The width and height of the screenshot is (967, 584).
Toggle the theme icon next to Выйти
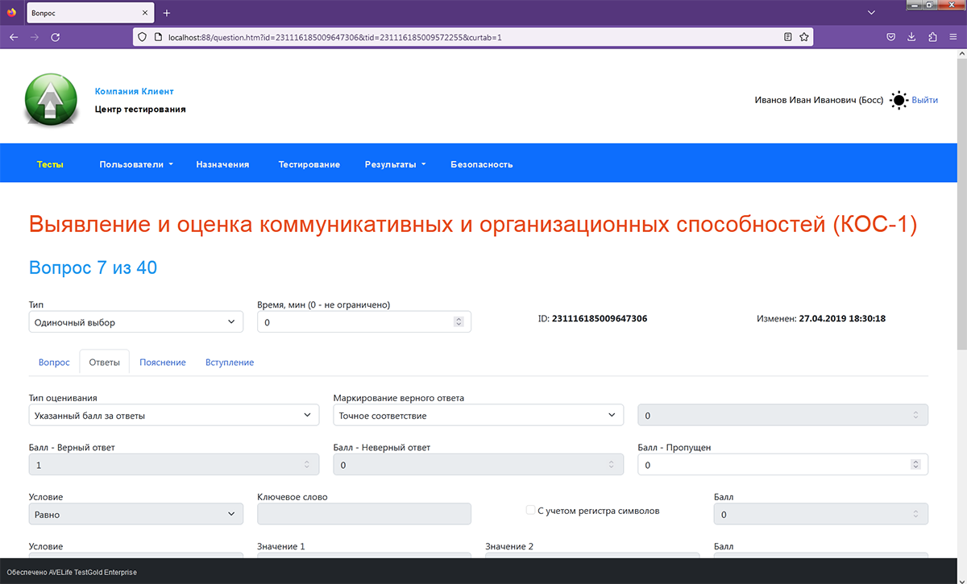click(x=898, y=100)
